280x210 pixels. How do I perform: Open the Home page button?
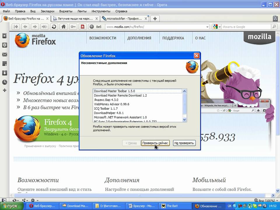tap(63, 27)
